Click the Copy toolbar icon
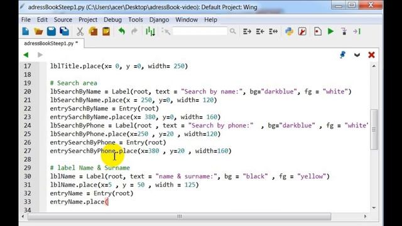The height and width of the screenshot is (226, 402). point(93,31)
